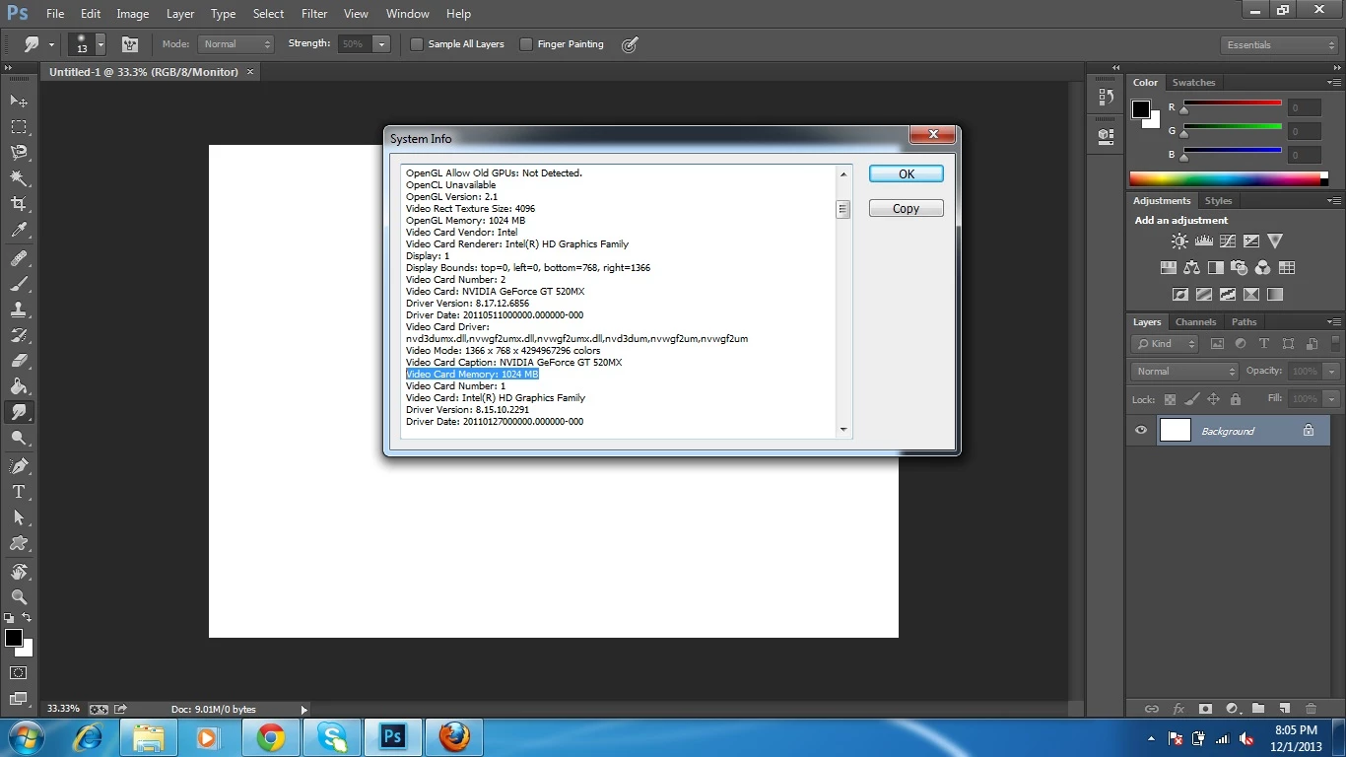Screen dimensions: 1346x757
Task: Enable Finger Painting checkbox
Action: [526, 44]
